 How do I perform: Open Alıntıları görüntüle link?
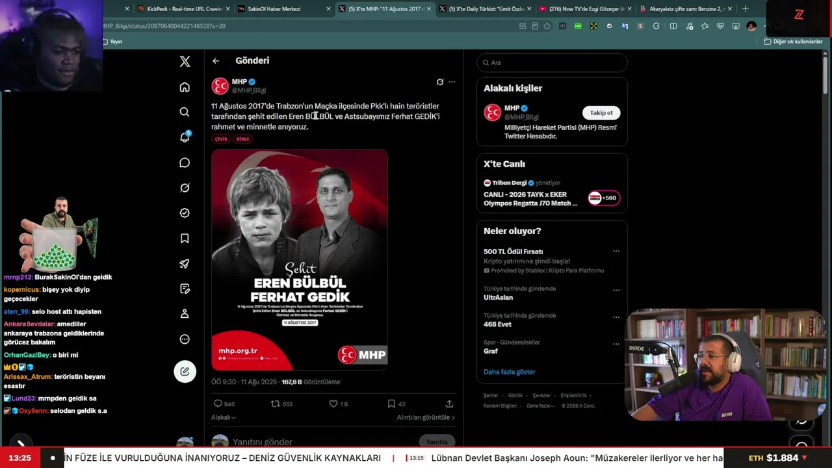[x=426, y=417]
